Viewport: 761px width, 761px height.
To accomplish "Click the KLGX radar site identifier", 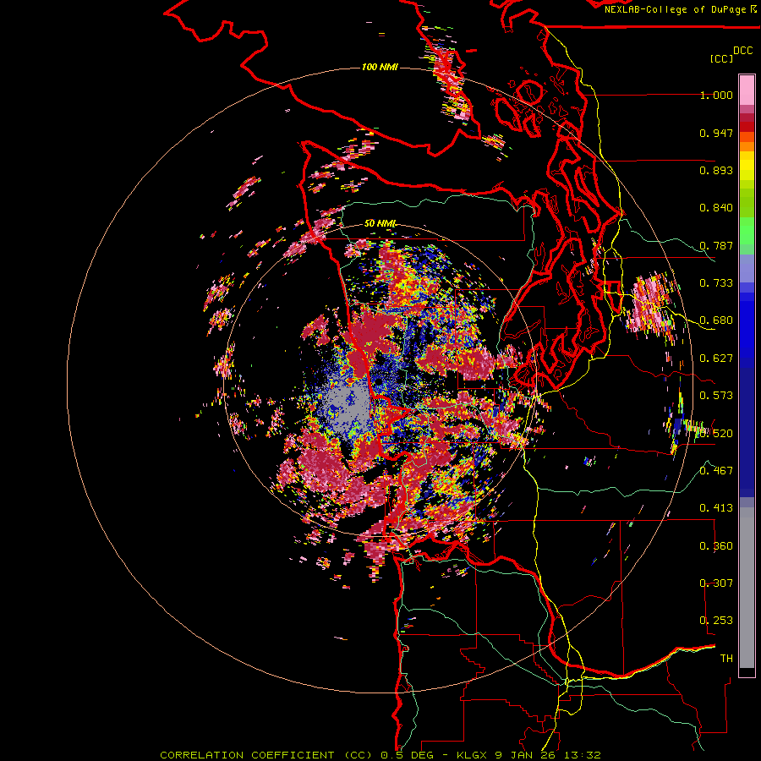I will (x=473, y=755).
